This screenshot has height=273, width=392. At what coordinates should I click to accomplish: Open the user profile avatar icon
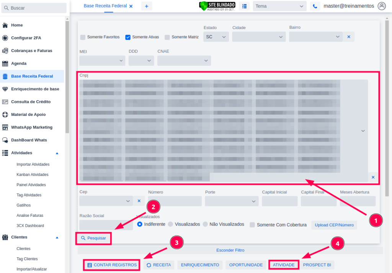pyautogui.click(x=381, y=6)
